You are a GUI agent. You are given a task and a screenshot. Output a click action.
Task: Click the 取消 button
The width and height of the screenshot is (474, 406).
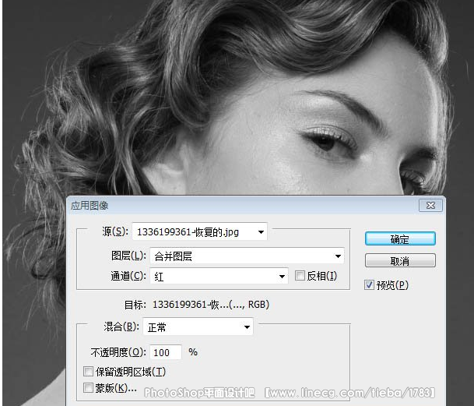pyautogui.click(x=400, y=260)
